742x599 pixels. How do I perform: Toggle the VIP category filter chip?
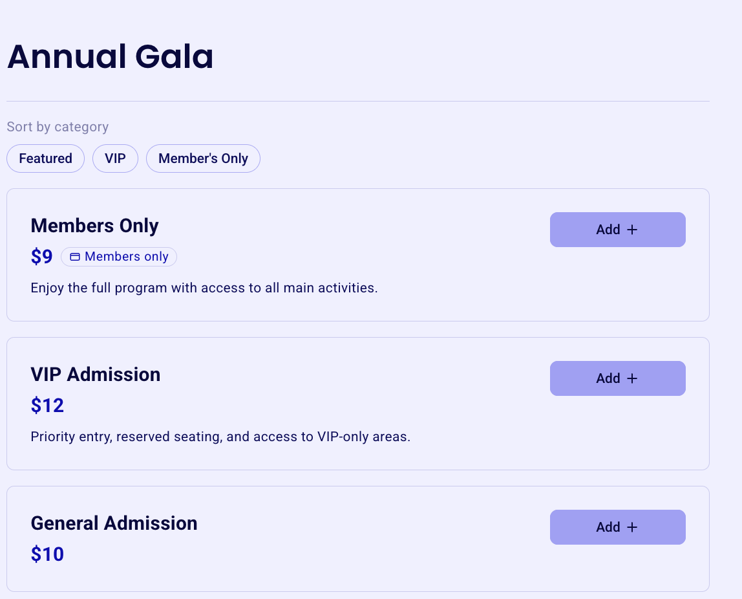coord(115,158)
